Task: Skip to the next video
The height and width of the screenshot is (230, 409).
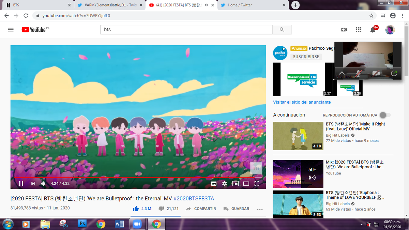Action: click(x=33, y=184)
